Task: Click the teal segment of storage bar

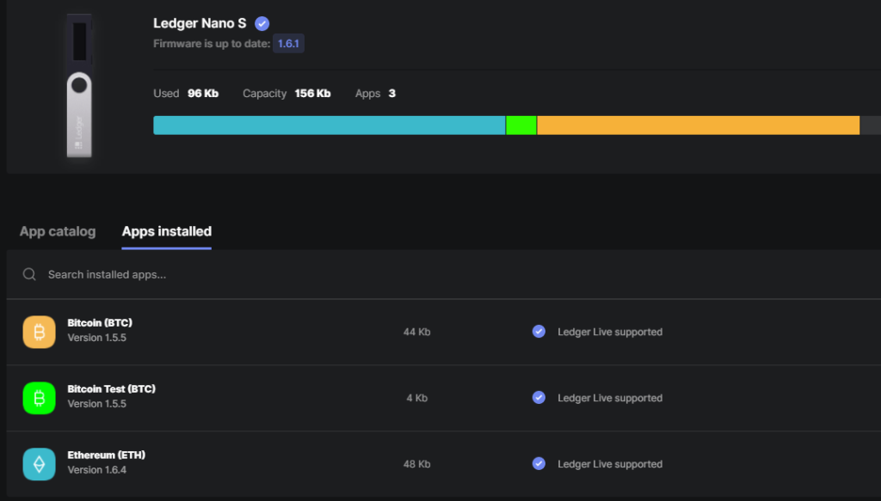Action: pos(329,125)
